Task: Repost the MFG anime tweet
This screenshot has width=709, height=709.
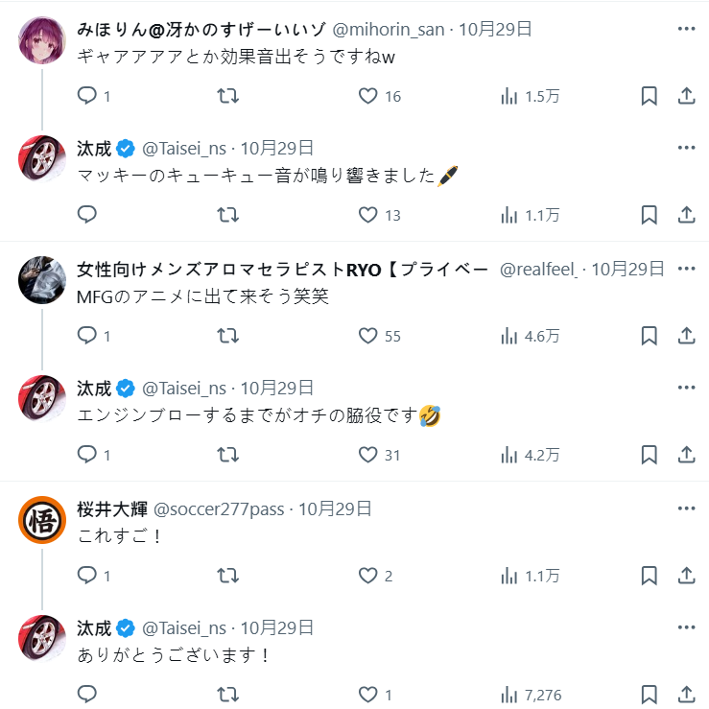Action: click(x=228, y=336)
